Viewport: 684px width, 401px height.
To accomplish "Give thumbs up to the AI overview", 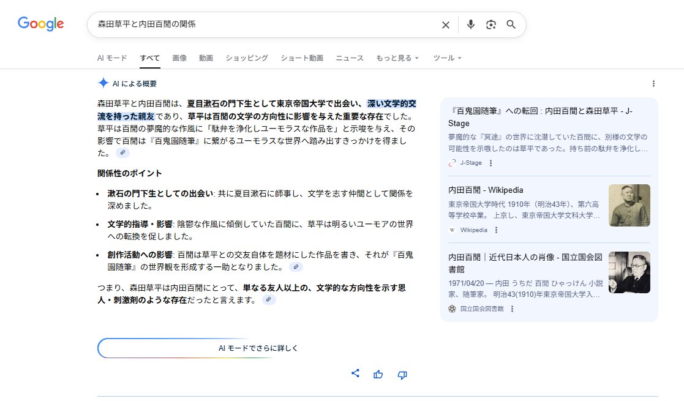I will pyautogui.click(x=378, y=375).
